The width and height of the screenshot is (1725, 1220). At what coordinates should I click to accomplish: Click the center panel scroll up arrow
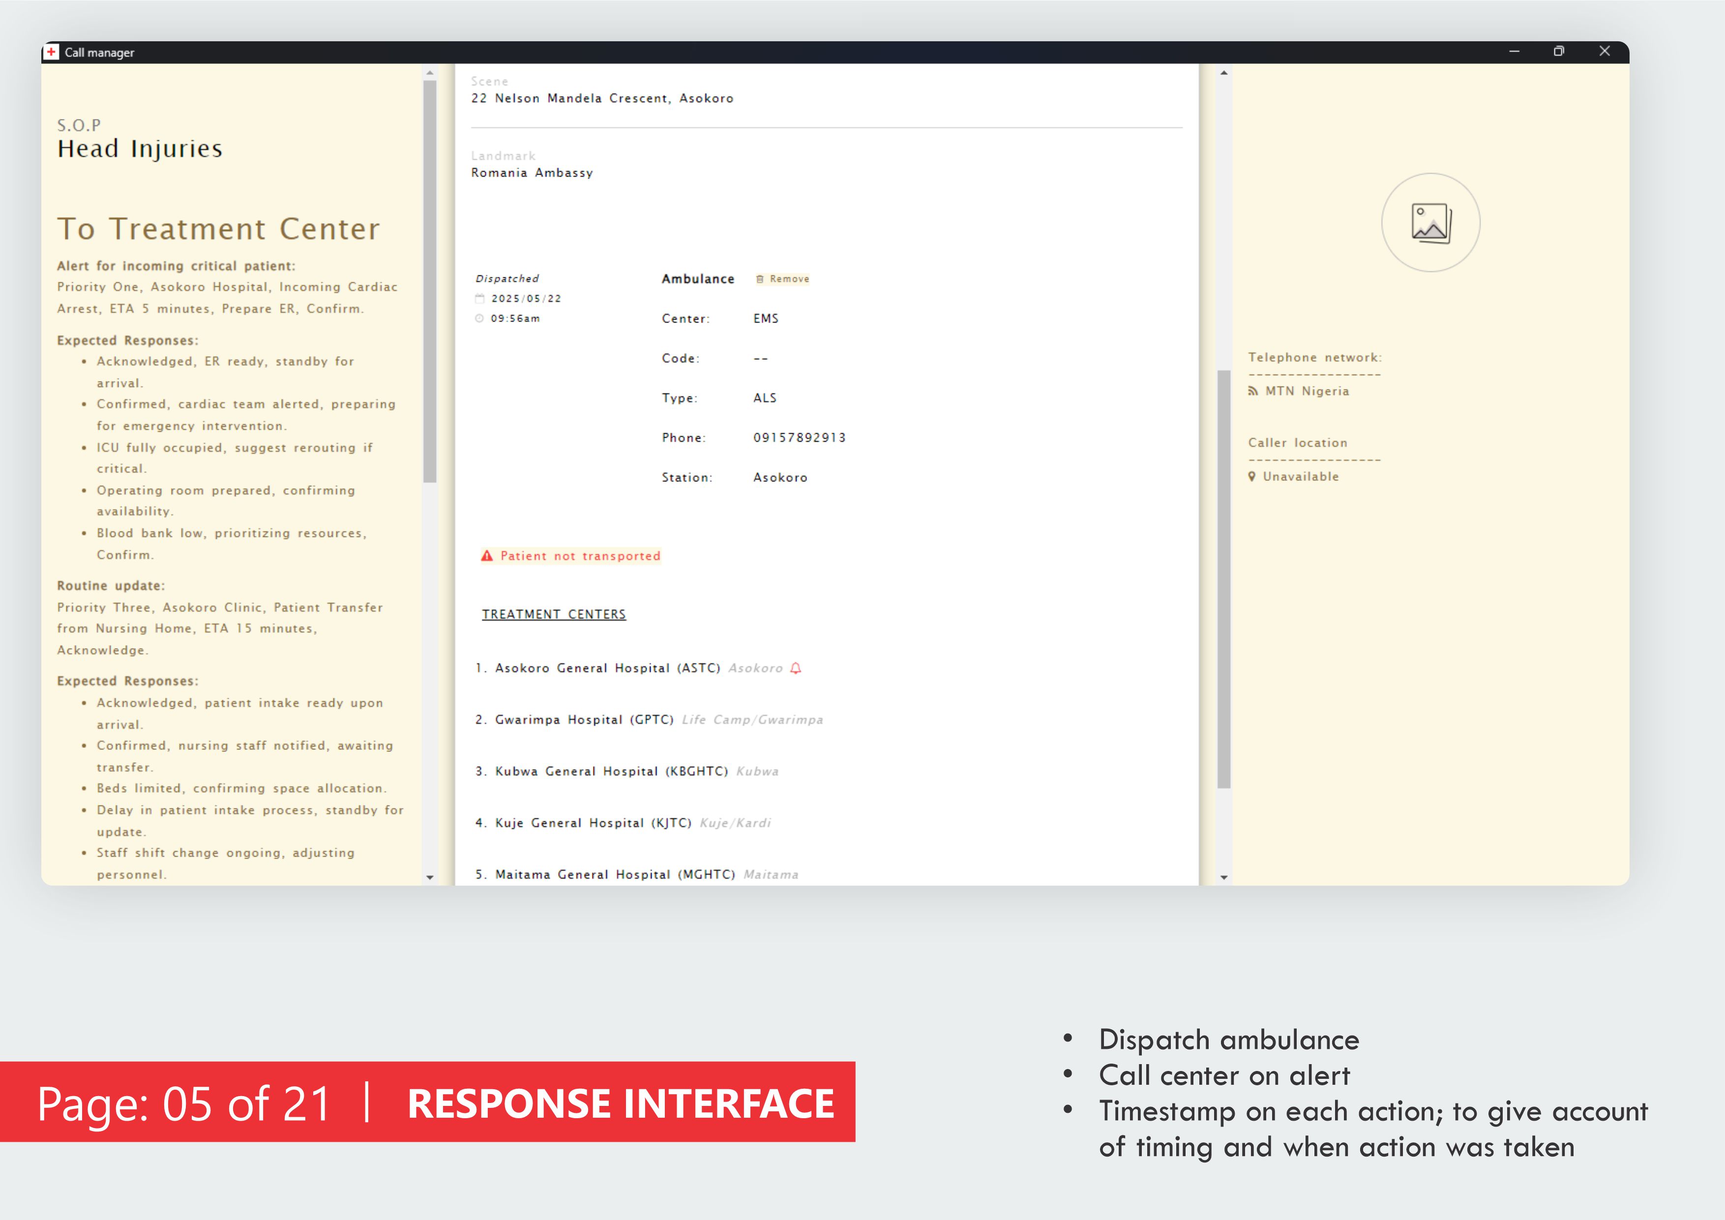[x=1224, y=73]
